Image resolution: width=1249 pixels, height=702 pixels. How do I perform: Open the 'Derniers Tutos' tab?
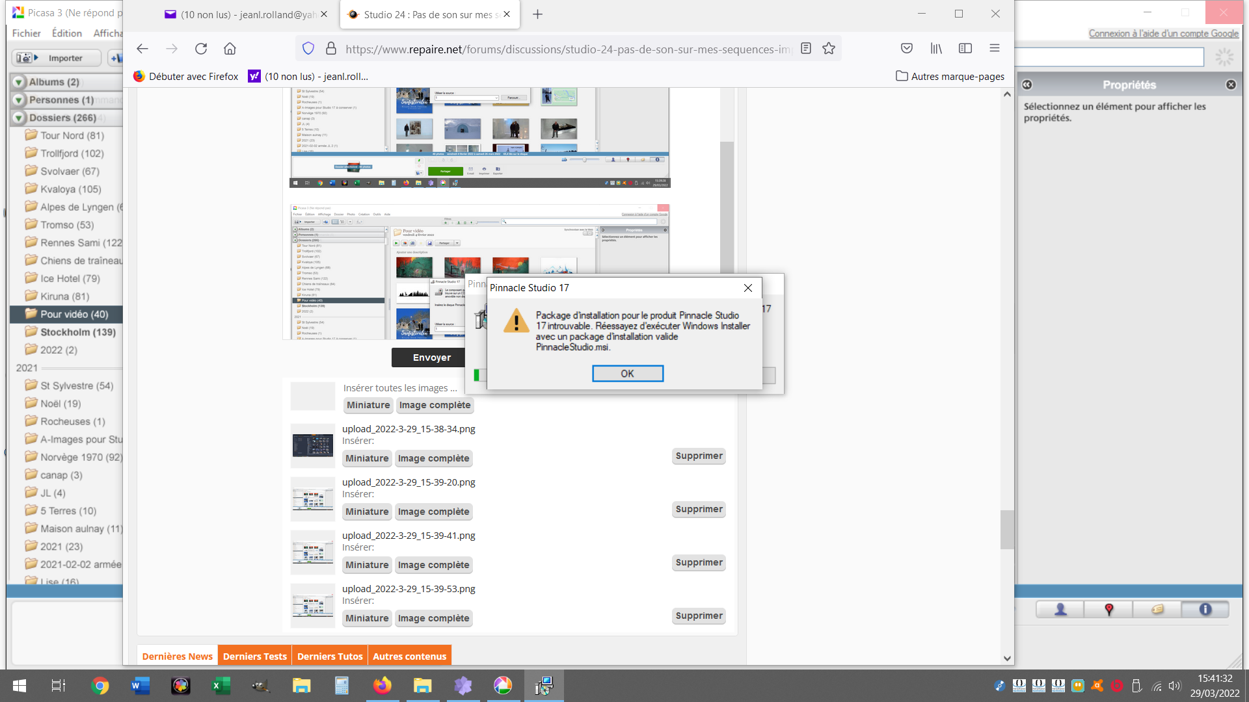coord(330,656)
